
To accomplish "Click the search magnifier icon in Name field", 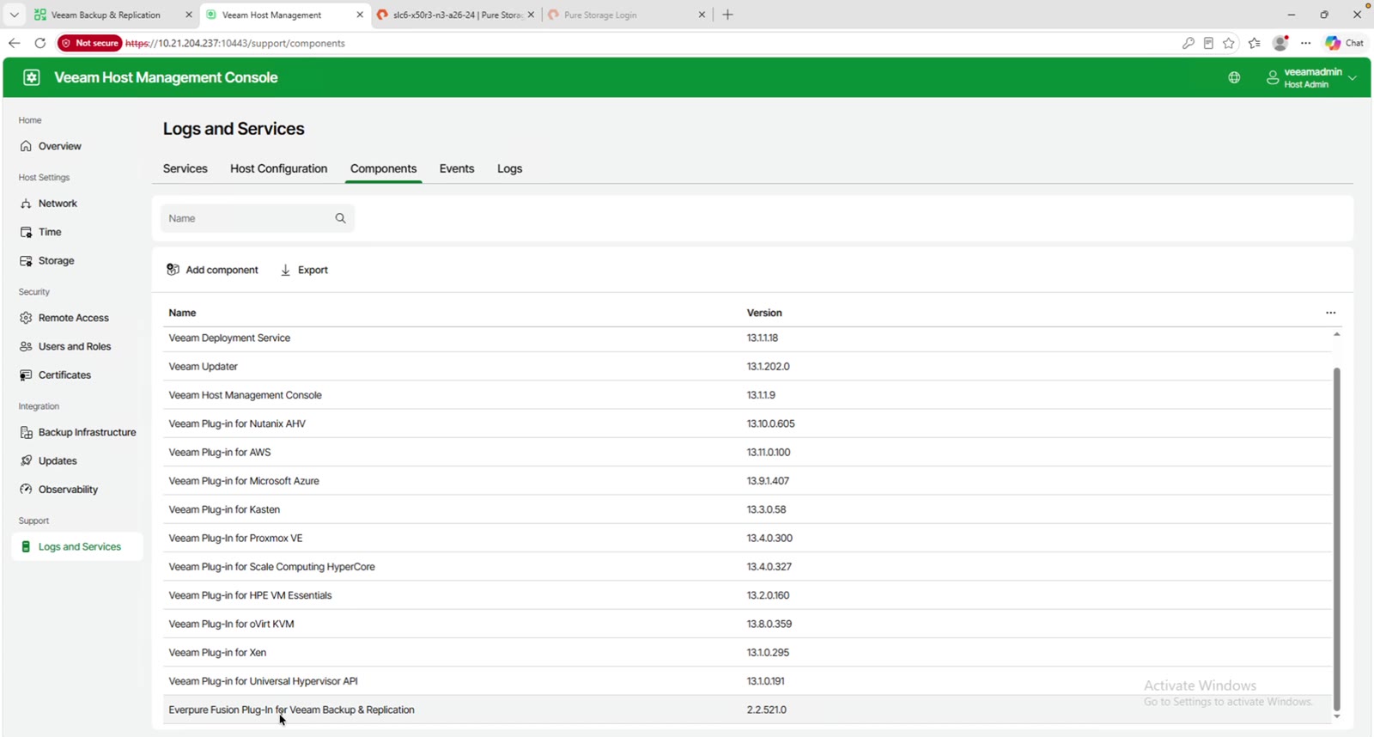I will tap(340, 218).
